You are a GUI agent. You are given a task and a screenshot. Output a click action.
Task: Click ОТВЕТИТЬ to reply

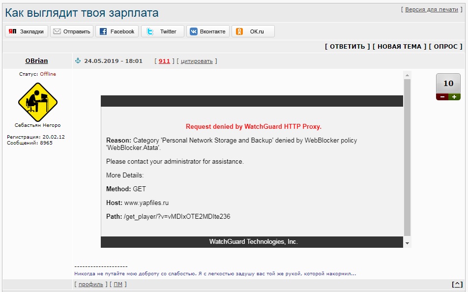coord(347,47)
